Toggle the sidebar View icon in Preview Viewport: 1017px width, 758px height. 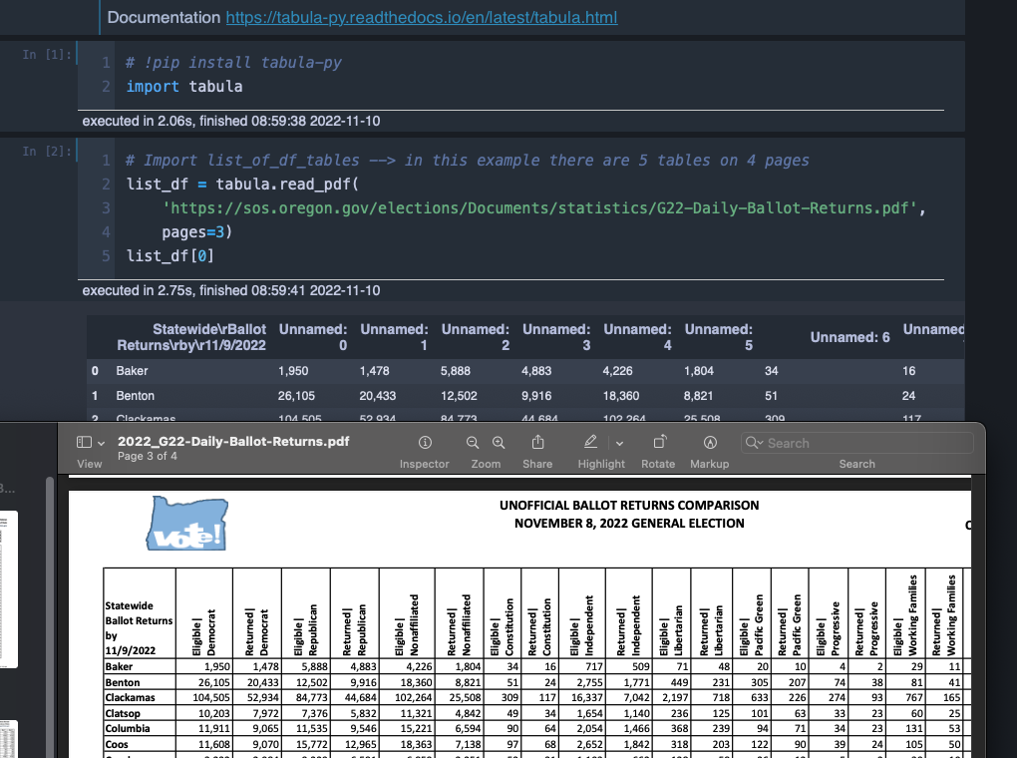click(x=85, y=443)
